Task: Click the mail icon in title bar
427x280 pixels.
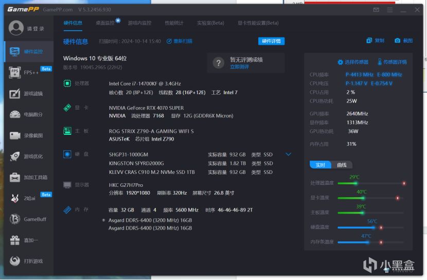Action: click(x=376, y=10)
